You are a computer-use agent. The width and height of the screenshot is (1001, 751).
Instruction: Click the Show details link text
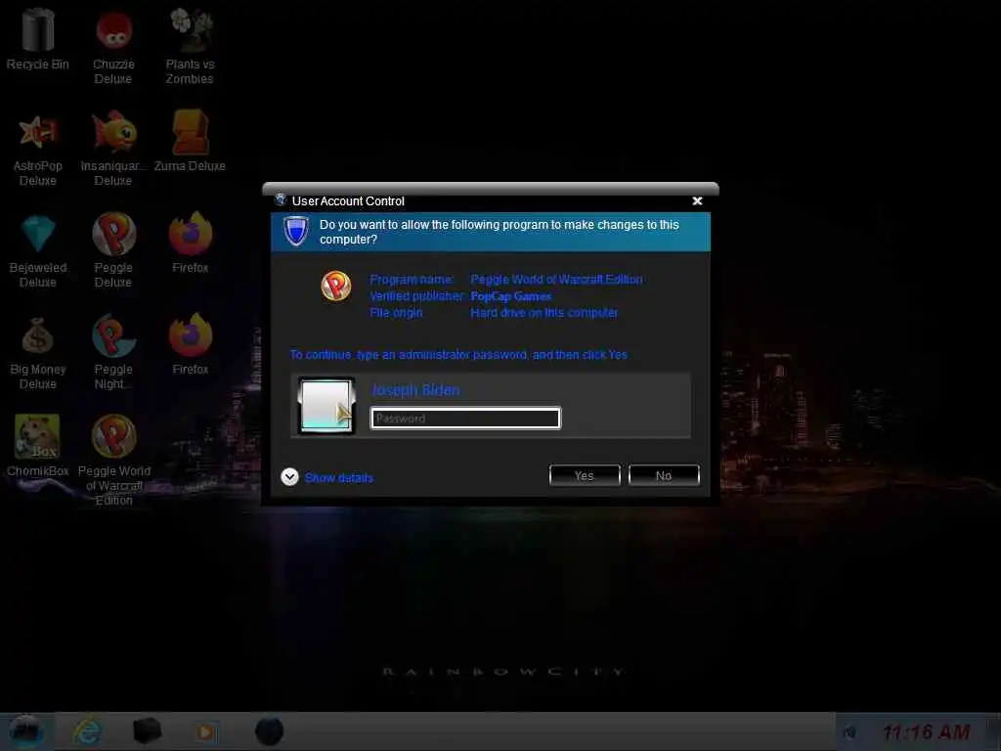pos(339,477)
